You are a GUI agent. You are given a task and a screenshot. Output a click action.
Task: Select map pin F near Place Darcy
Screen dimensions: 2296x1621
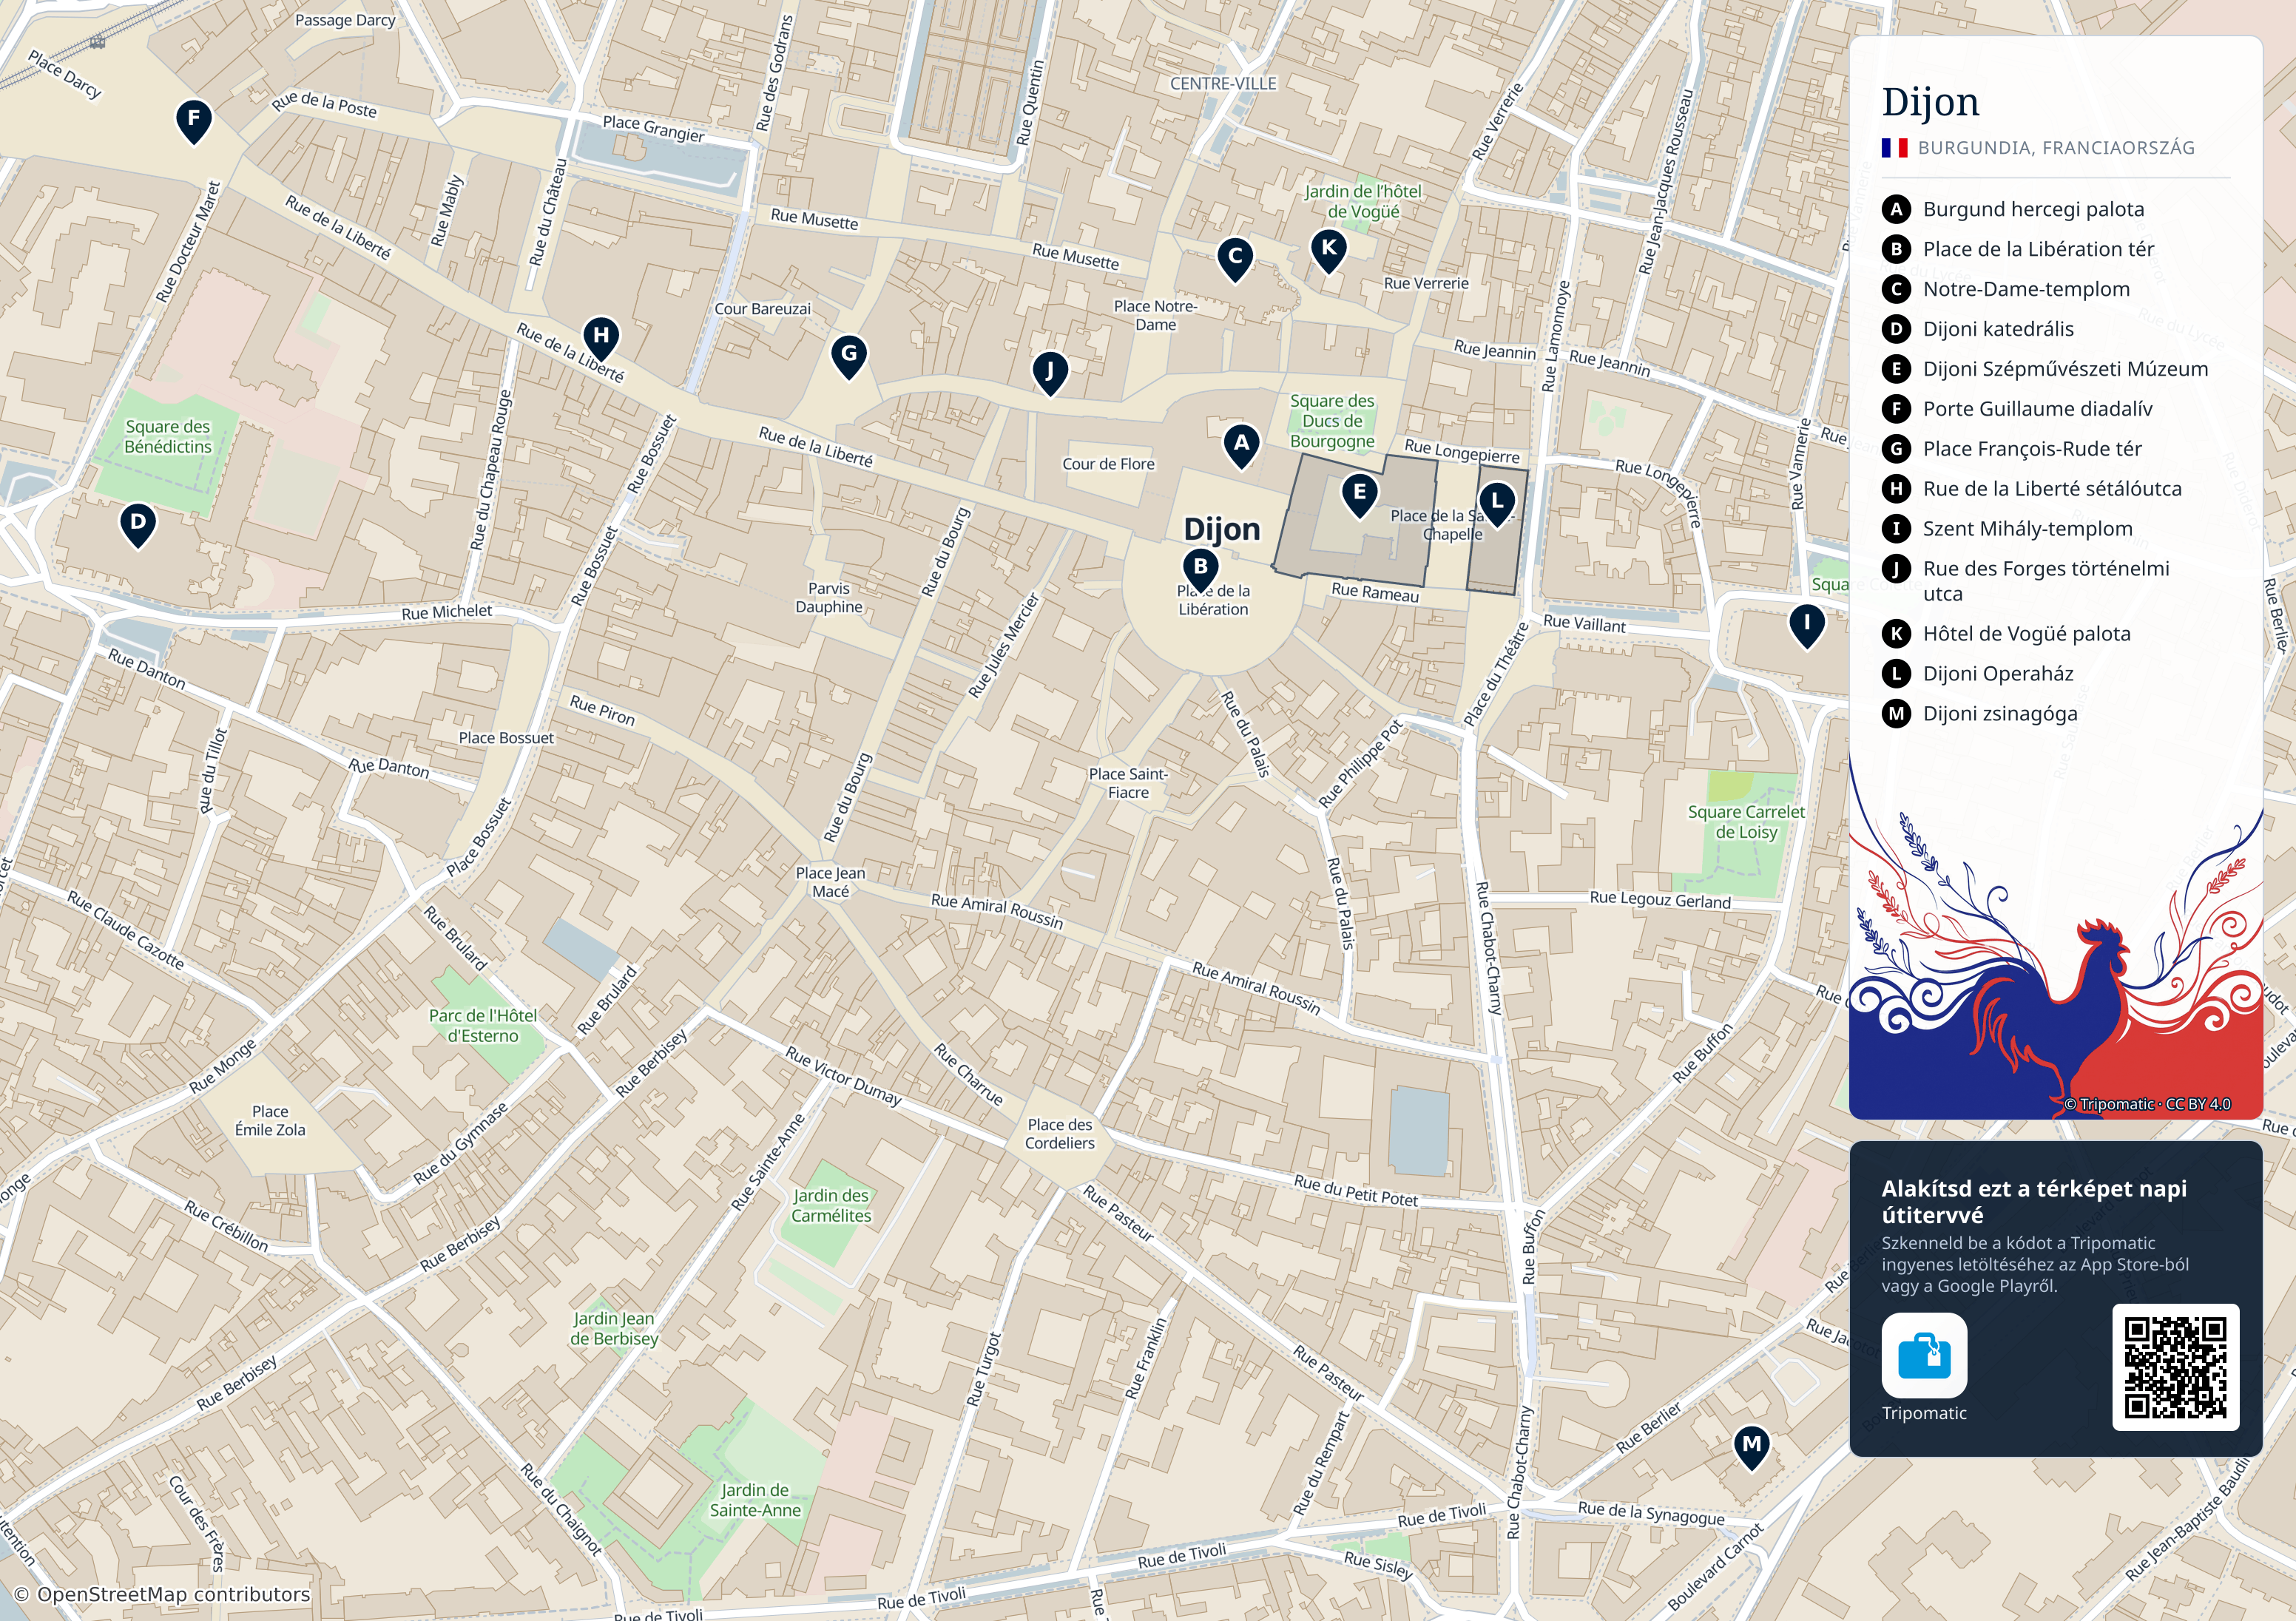pyautogui.click(x=194, y=122)
